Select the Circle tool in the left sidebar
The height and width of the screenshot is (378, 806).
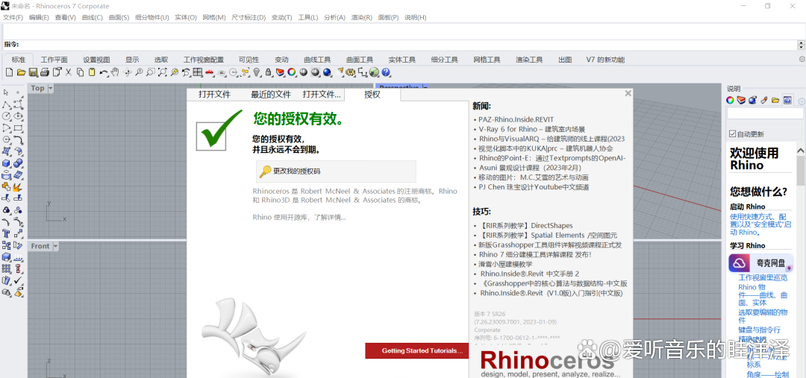coord(6,116)
